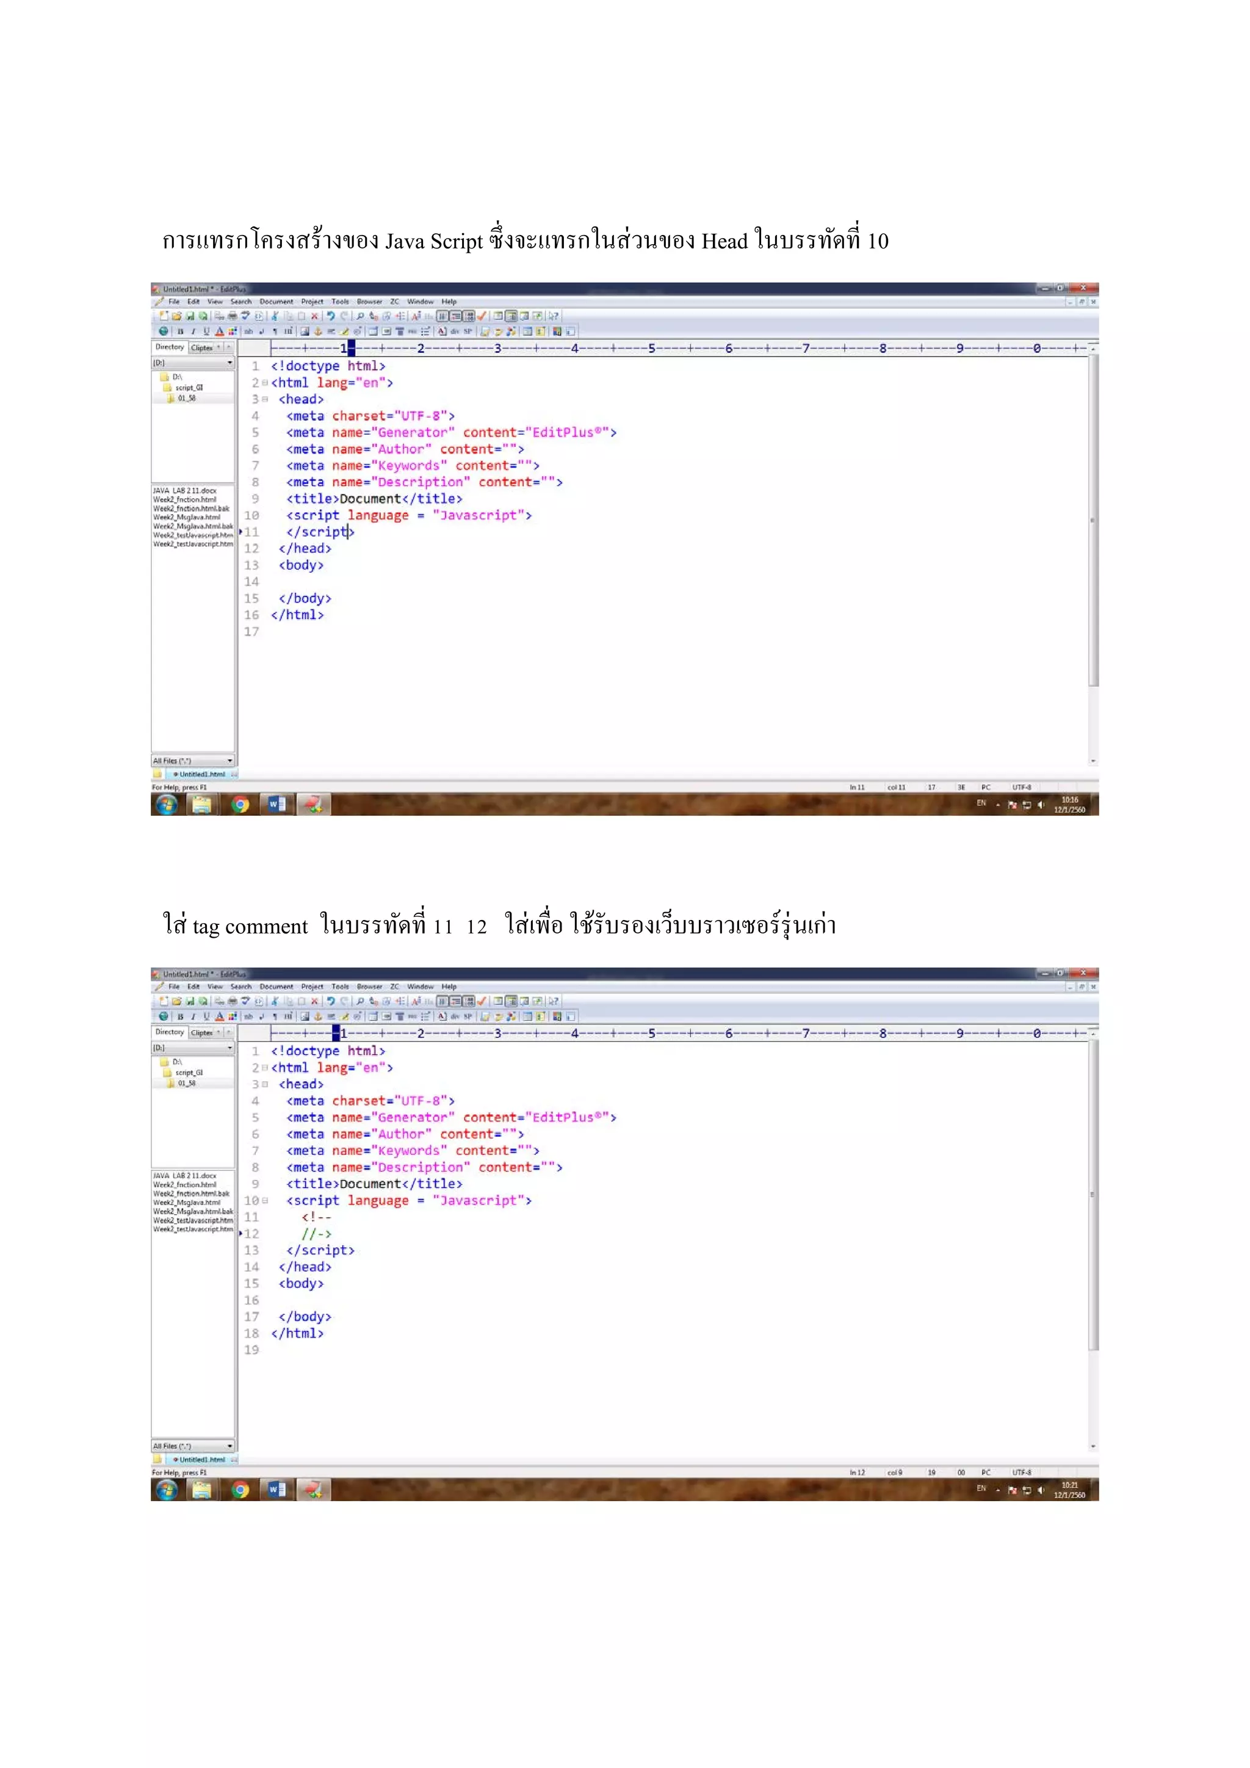Open color palette icon in first EditPlus screenshot

233,331
